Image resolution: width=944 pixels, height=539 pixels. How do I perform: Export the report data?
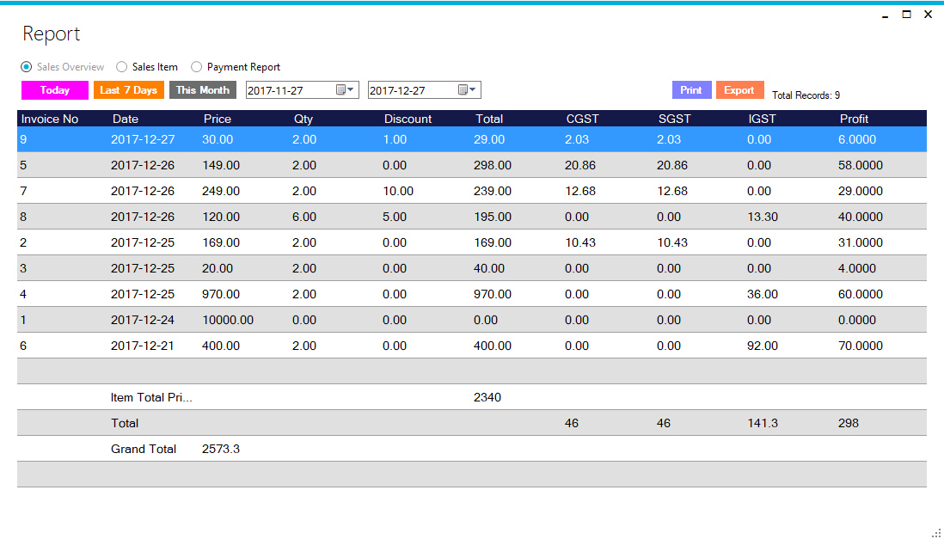(739, 89)
